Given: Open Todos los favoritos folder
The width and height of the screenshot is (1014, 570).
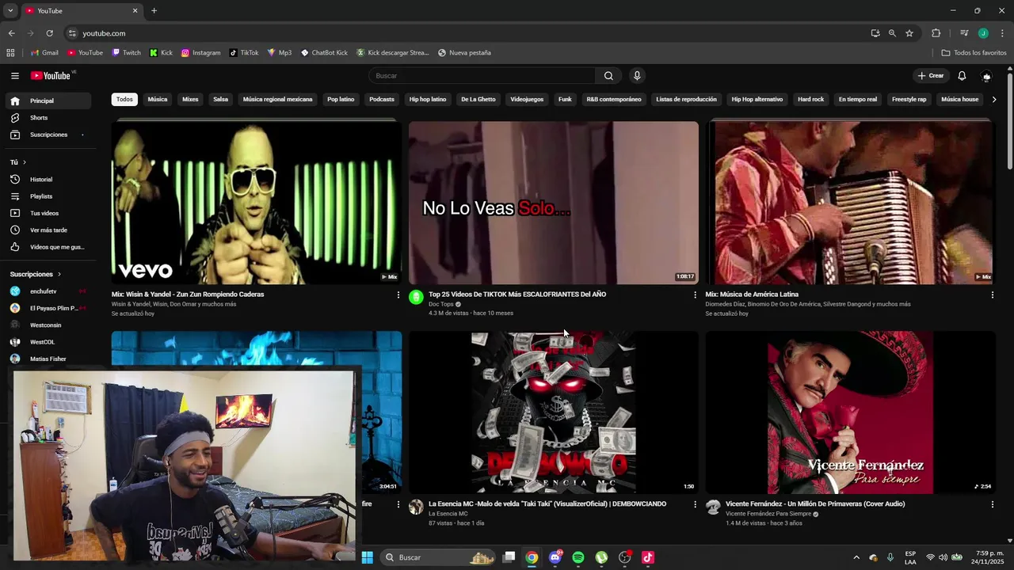Looking at the screenshot, I should 974,53.
